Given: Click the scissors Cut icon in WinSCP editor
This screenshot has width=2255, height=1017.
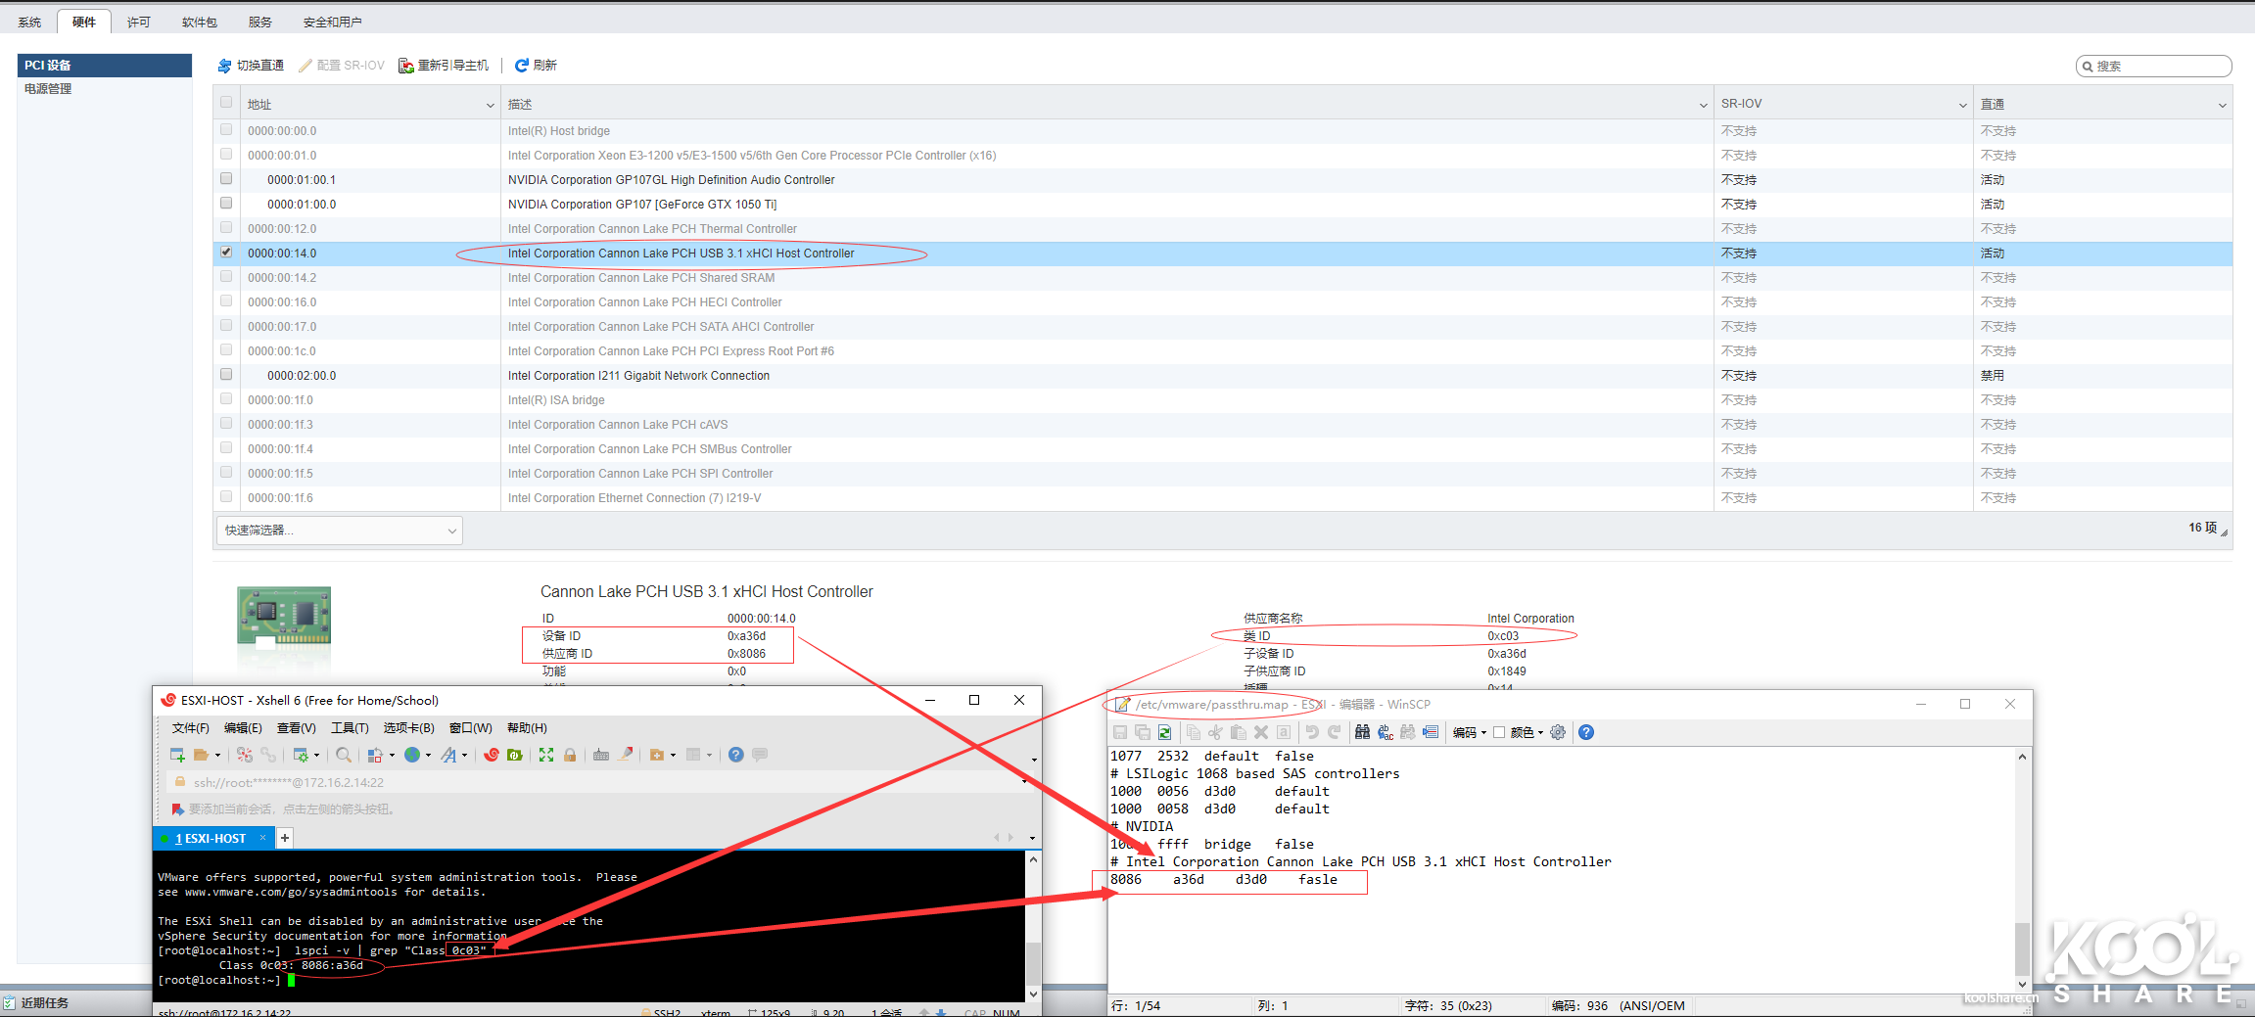Looking at the screenshot, I should [x=1215, y=732].
